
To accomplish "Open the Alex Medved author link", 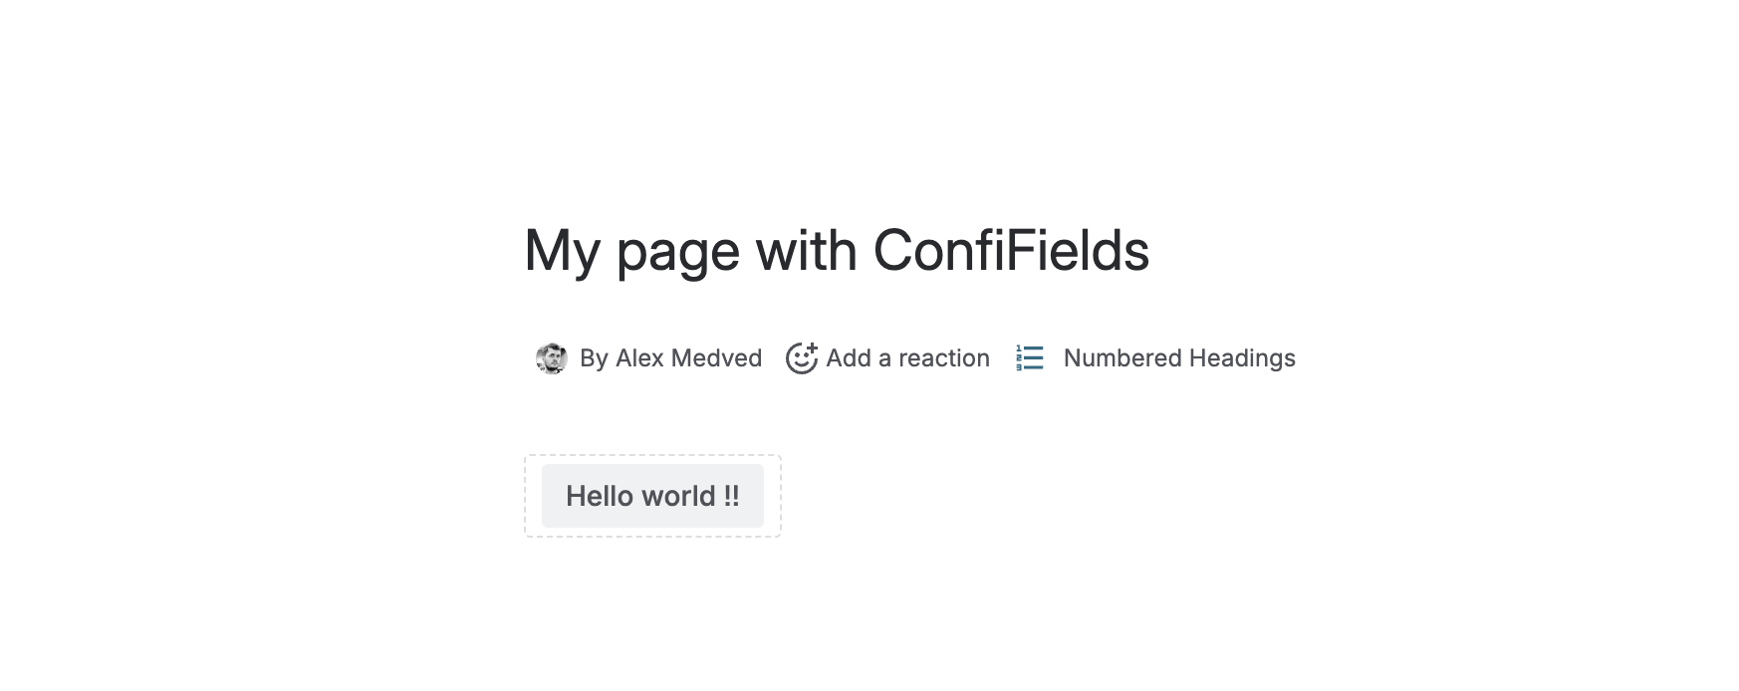I will point(688,358).
